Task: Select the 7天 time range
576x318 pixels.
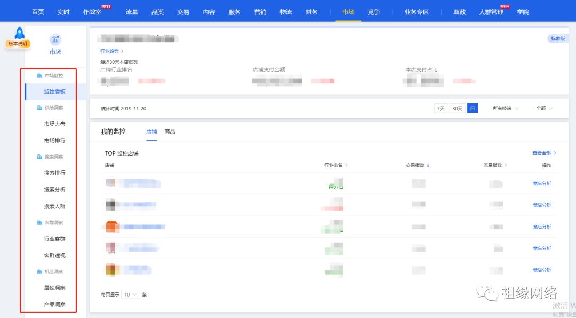Action: pyautogui.click(x=441, y=109)
